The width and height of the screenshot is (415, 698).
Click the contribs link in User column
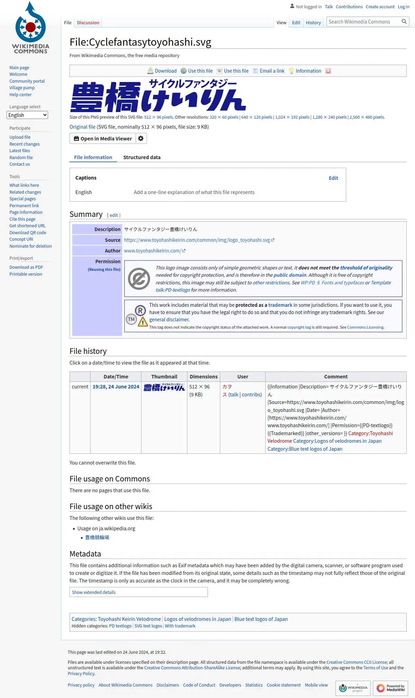coord(251,395)
